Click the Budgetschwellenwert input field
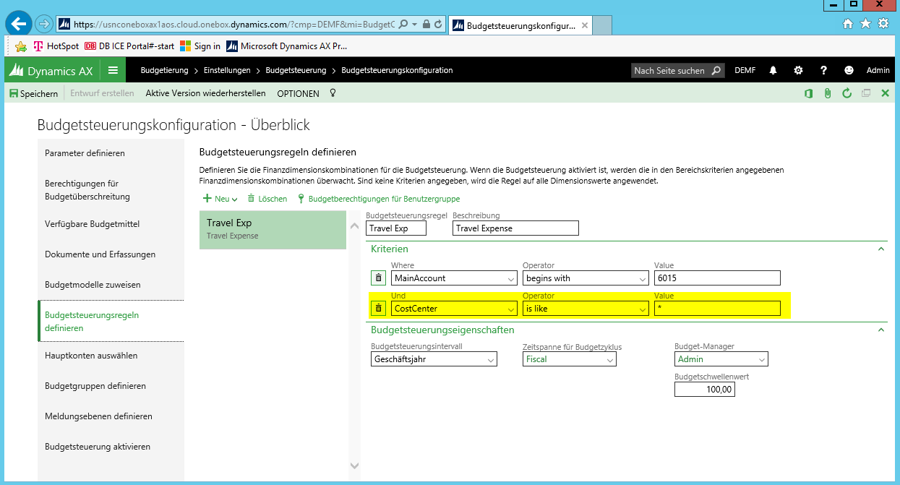Screen dimensions: 900x485 pyautogui.click(x=704, y=390)
